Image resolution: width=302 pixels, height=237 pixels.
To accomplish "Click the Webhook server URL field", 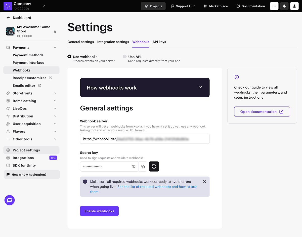I will pos(145,139).
